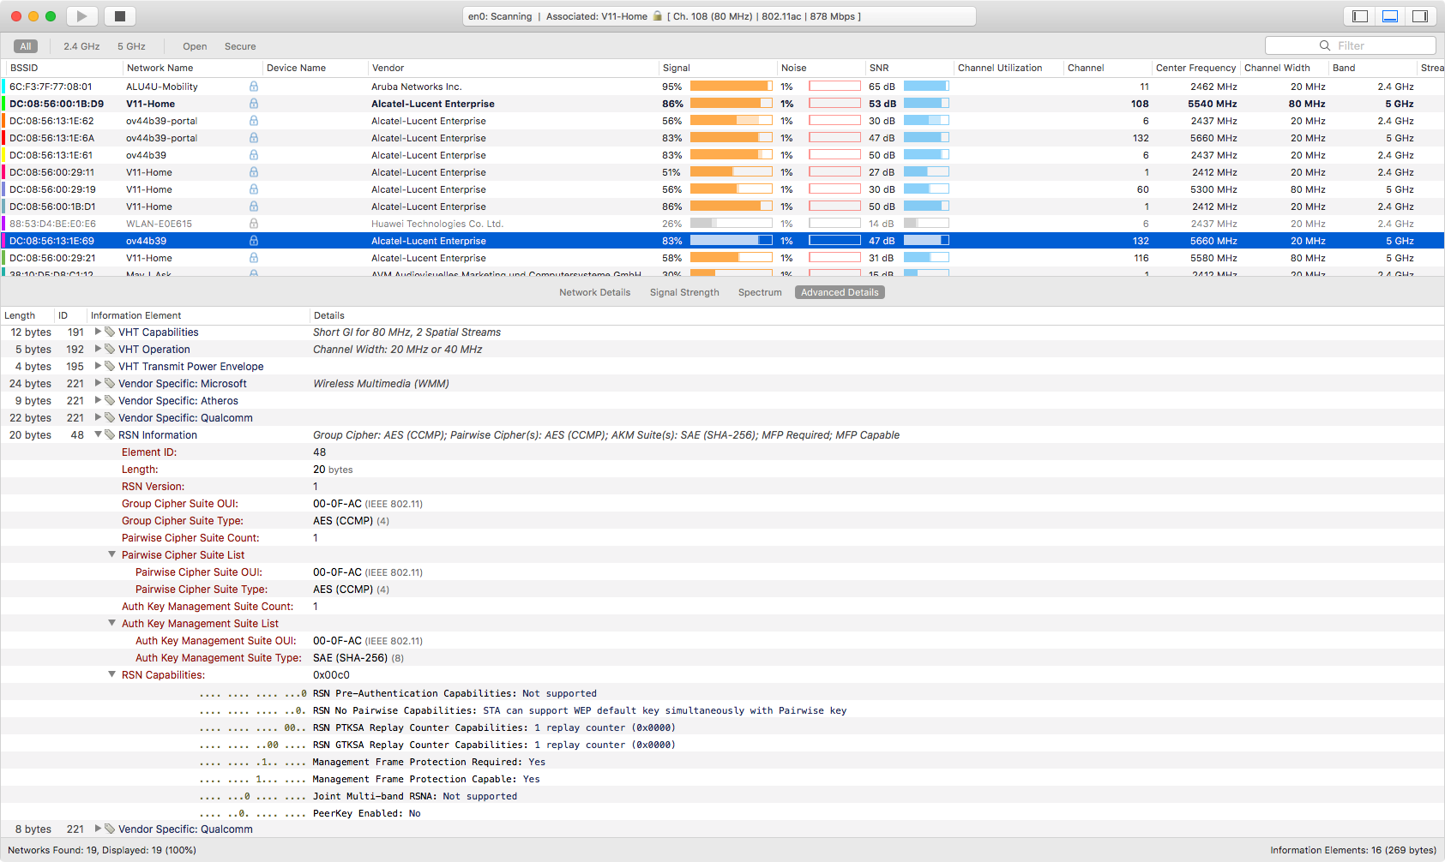Collapse the Pairwise Cipher Suite List
Viewport: 1445px width, 862px height.
pos(111,555)
